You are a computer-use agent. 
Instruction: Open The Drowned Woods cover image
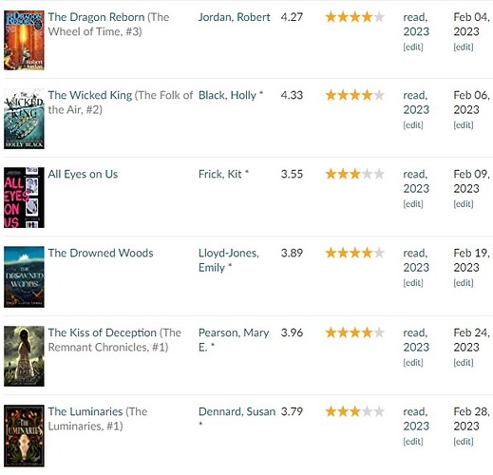[x=24, y=276]
